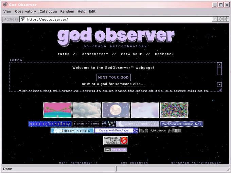Minimize the God Observer window

[215, 5]
